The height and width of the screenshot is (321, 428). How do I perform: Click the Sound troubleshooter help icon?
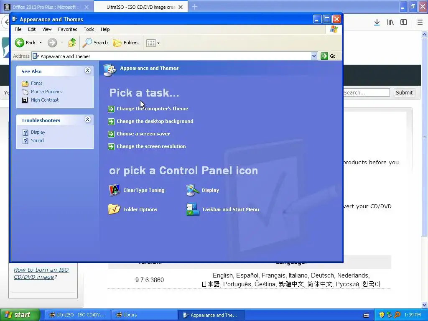click(x=25, y=141)
